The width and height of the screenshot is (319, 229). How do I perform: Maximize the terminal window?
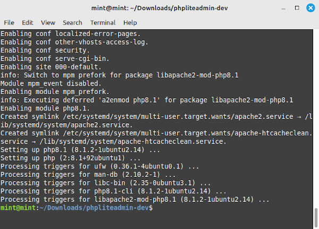pyautogui.click(x=297, y=8)
